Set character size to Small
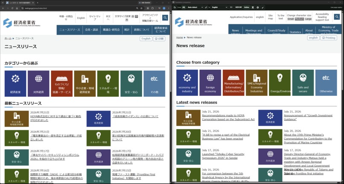 point(291,19)
